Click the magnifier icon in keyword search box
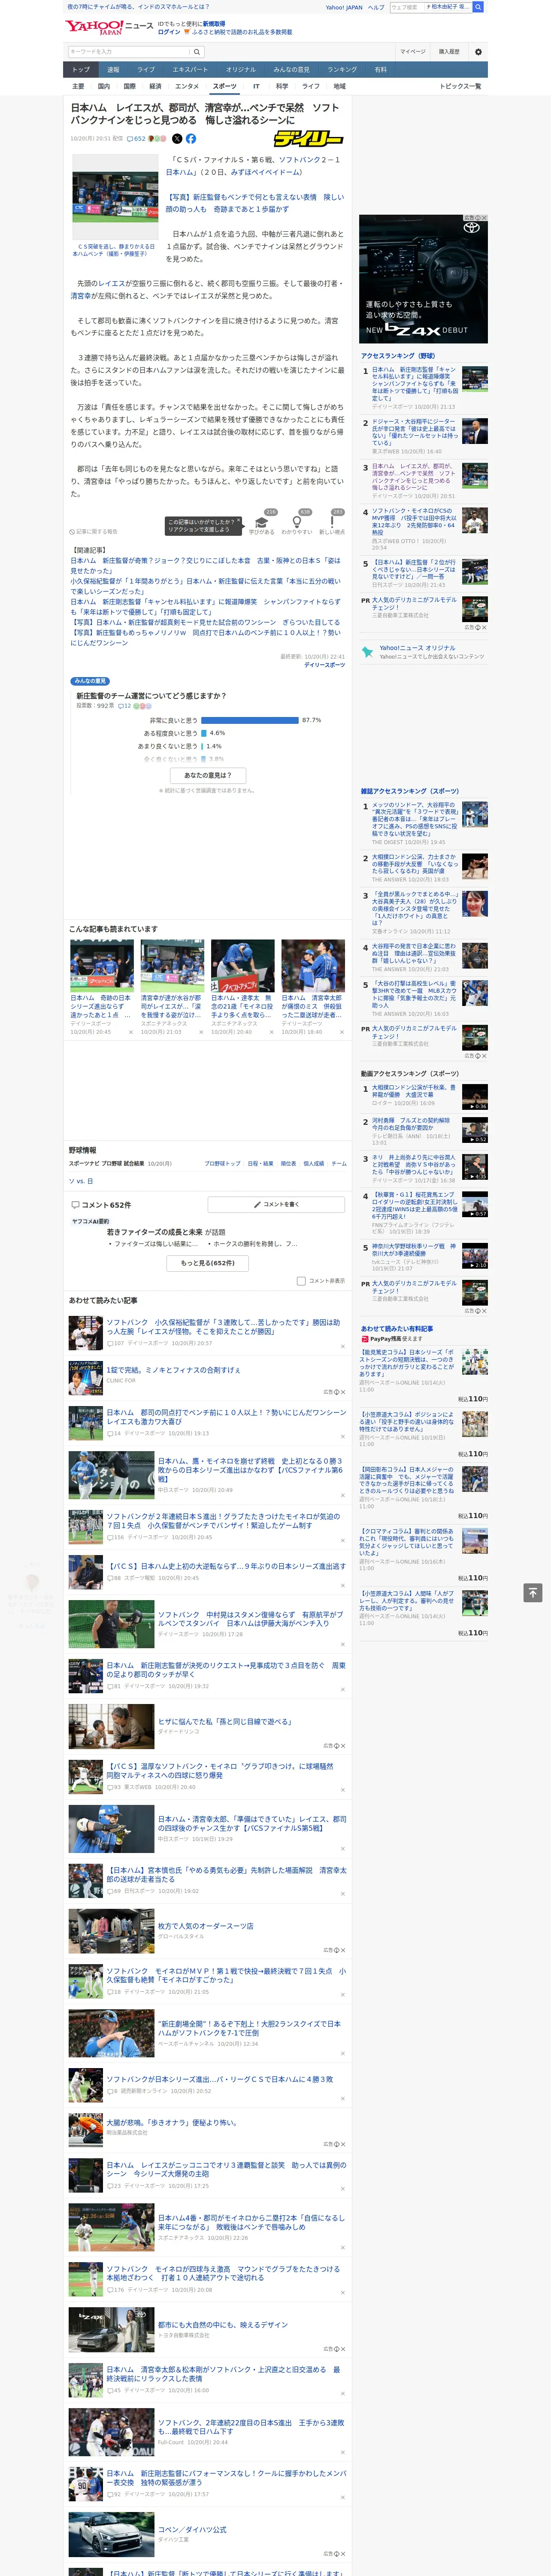Screen dimensions: 551x2576 tap(197, 52)
